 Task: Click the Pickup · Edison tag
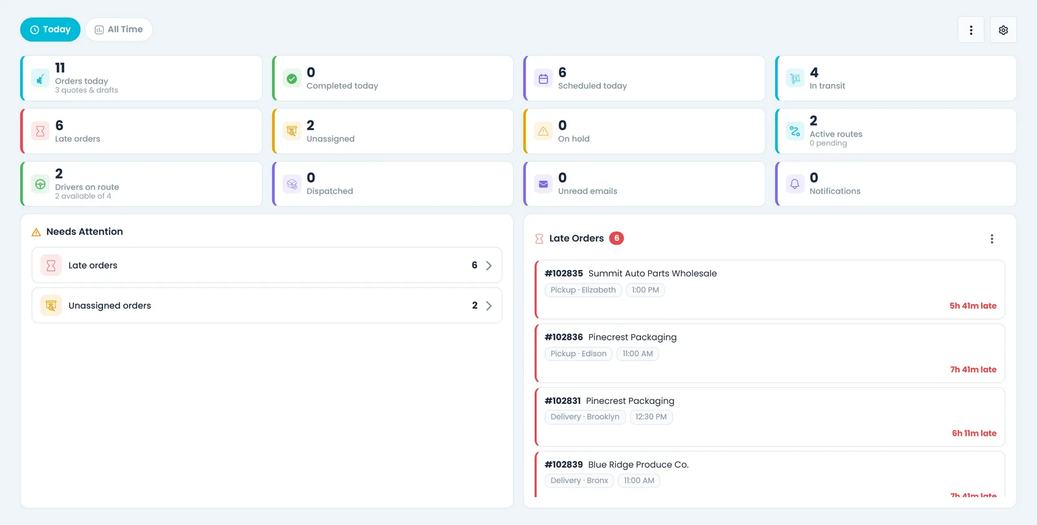579,354
